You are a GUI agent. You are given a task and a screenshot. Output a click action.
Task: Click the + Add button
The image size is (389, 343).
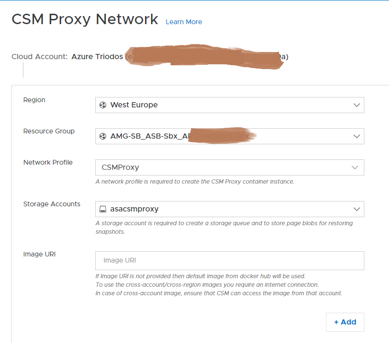pyautogui.click(x=345, y=322)
